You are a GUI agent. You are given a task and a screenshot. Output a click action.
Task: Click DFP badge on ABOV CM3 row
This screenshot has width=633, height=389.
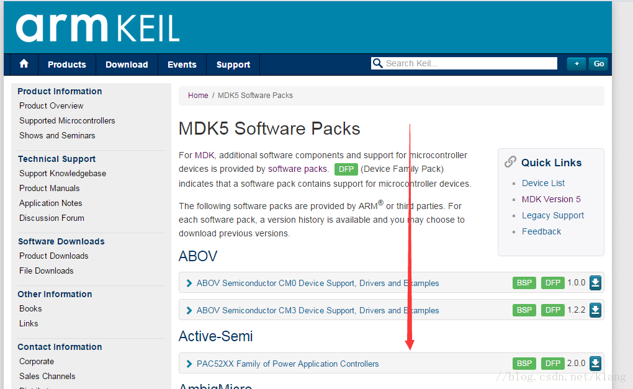point(553,310)
